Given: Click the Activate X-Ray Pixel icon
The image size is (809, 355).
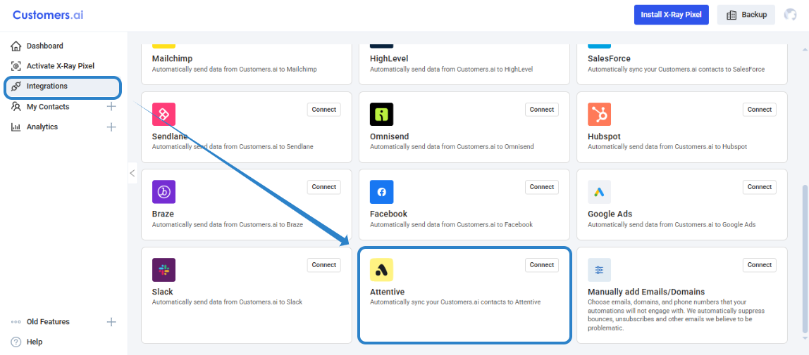Looking at the screenshot, I should tap(16, 66).
